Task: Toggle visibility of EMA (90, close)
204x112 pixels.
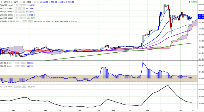Action: click(x=17, y=5)
